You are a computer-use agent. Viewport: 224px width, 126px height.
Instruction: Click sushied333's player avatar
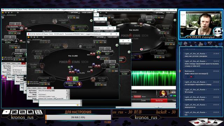point(55,21)
